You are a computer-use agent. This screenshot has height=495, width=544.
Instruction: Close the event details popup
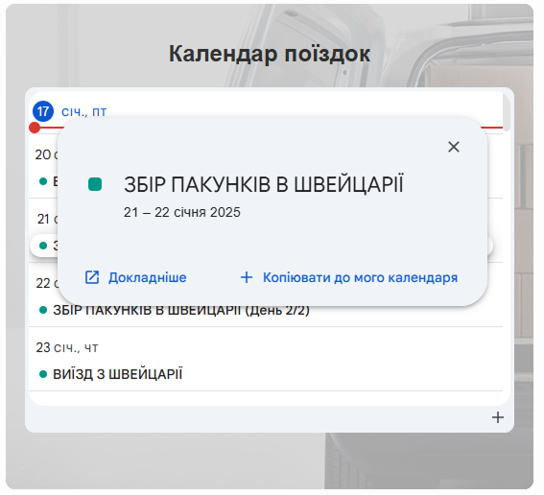[454, 147]
